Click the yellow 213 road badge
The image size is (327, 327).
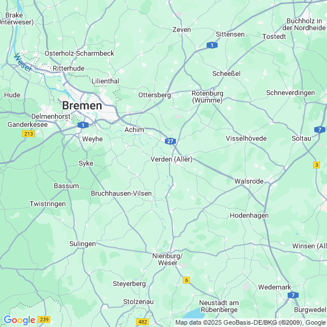[x=28, y=134]
